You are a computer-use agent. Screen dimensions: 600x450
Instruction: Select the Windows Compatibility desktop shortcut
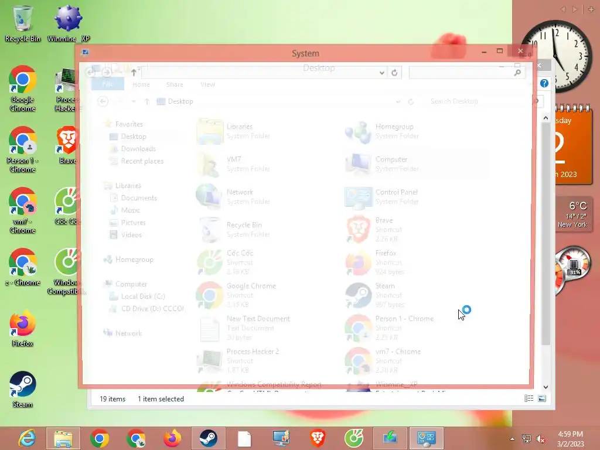[66, 272]
